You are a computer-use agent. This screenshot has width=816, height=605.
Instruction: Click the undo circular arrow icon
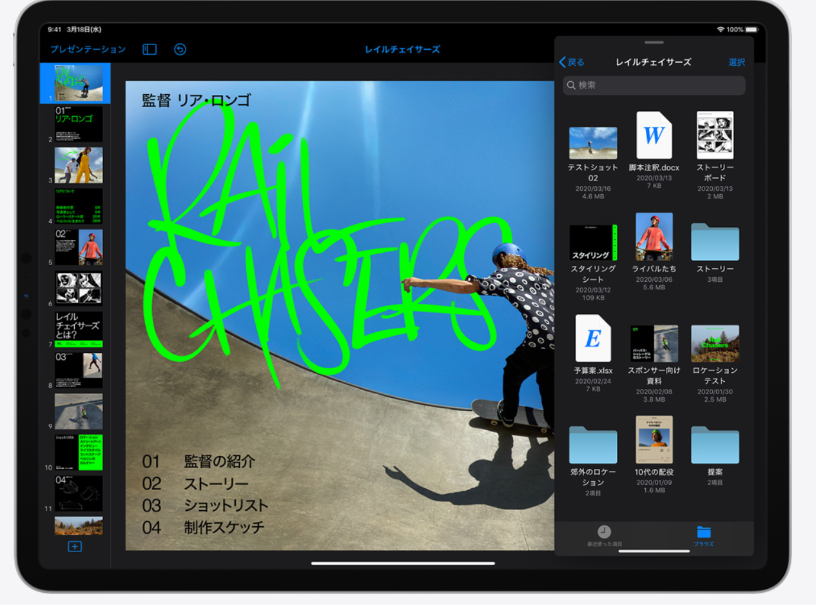coord(180,49)
